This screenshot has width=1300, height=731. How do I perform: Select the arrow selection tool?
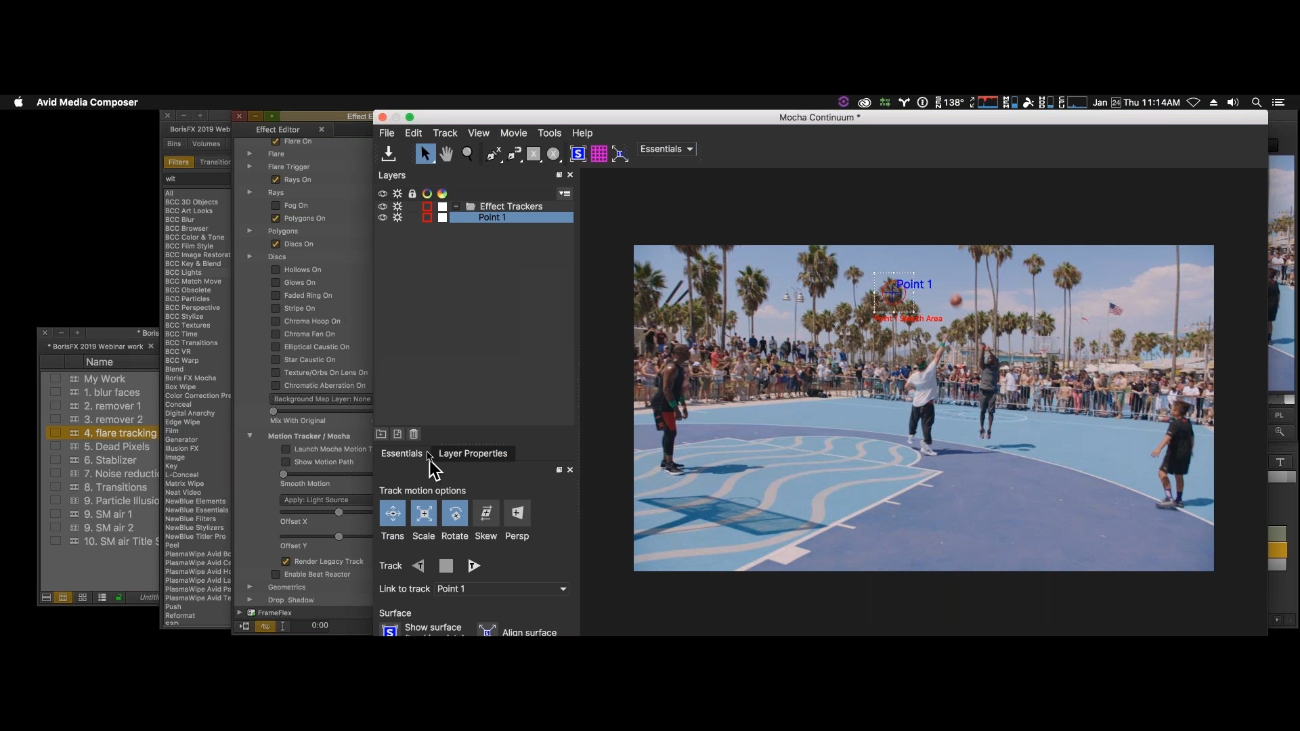pos(424,154)
